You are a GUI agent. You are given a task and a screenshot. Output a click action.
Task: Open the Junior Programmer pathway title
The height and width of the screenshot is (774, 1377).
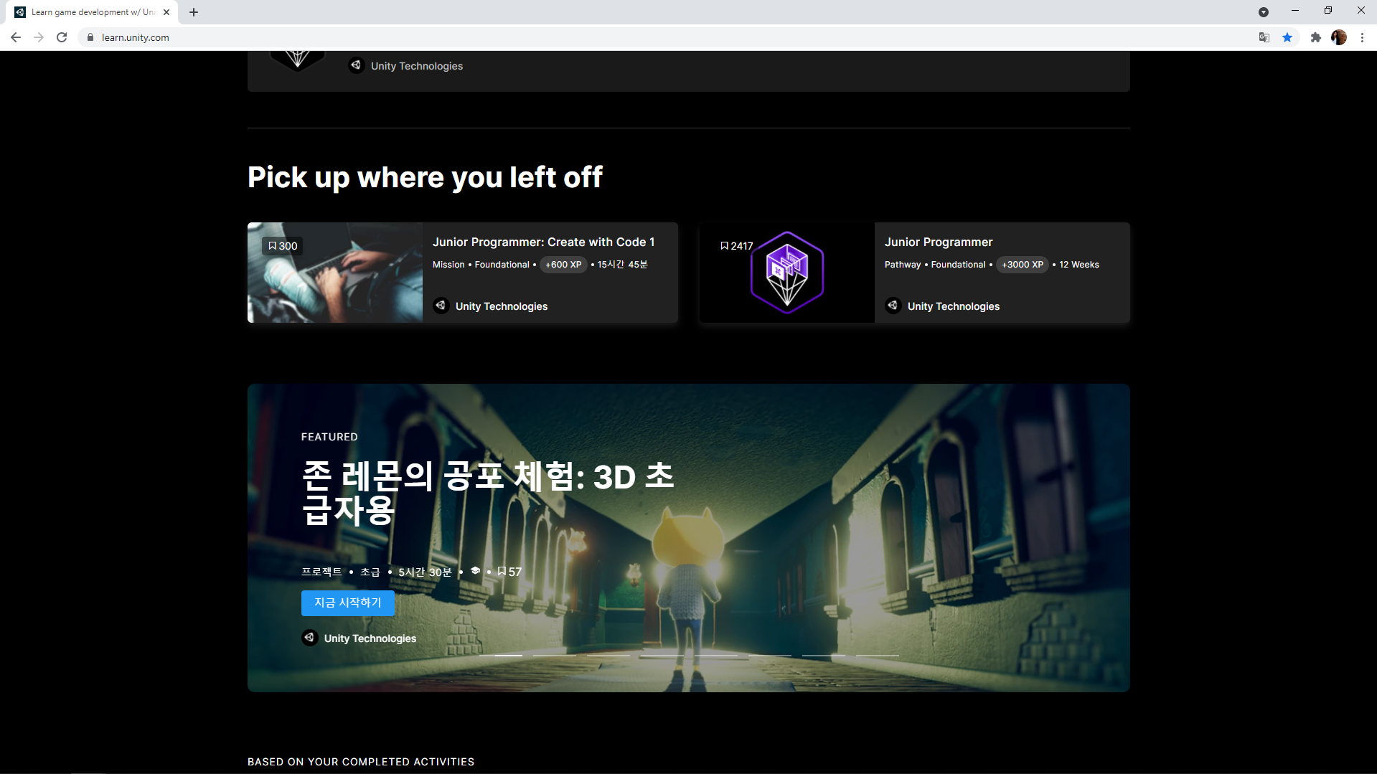click(939, 242)
